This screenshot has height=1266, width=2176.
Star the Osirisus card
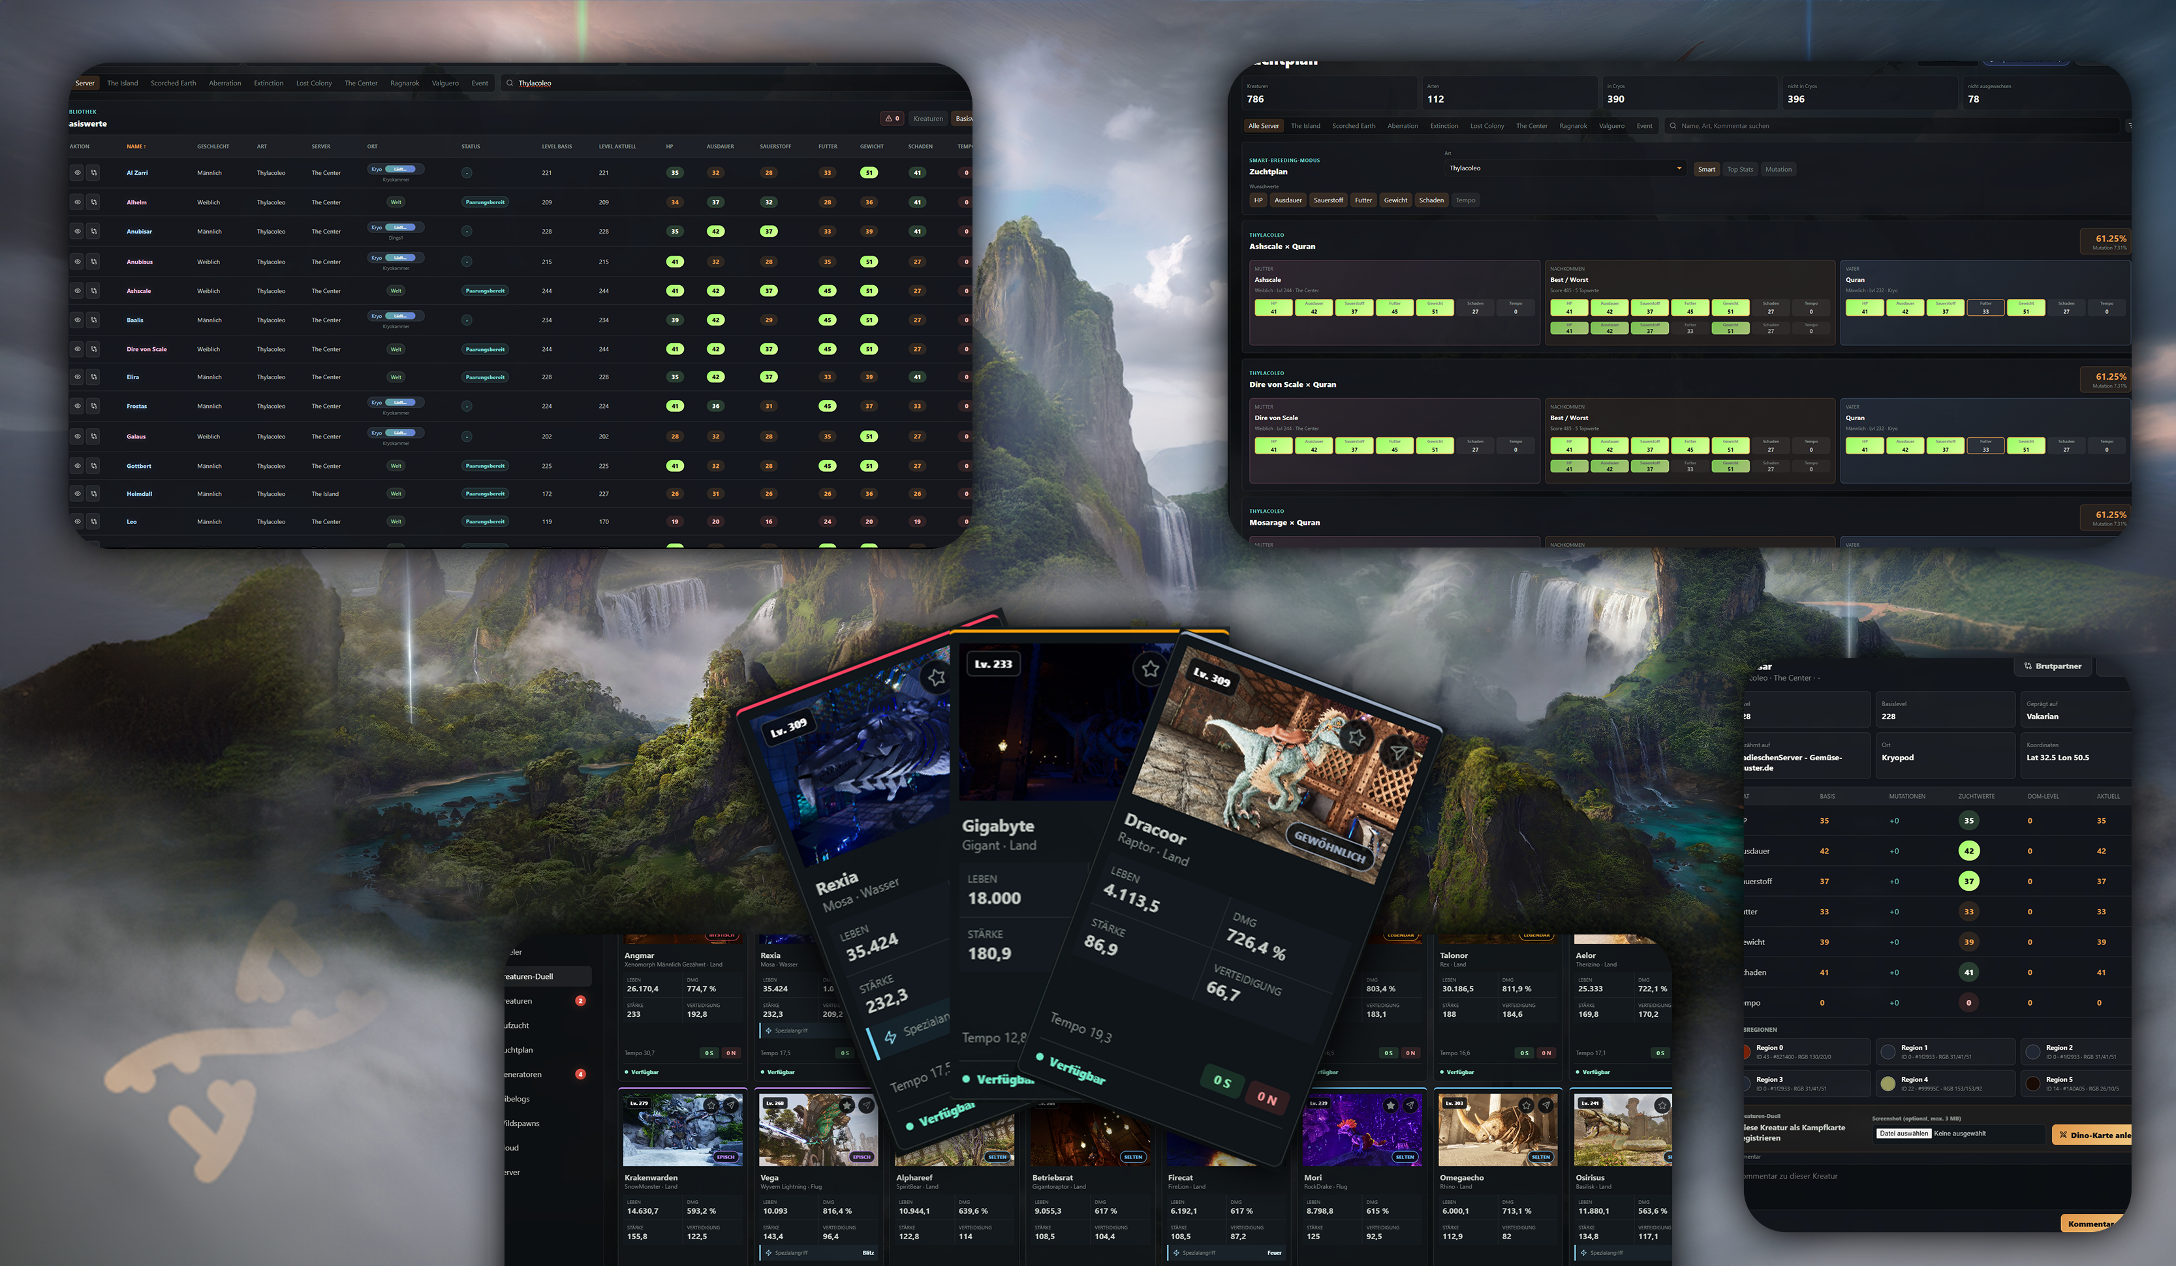(x=1662, y=1105)
